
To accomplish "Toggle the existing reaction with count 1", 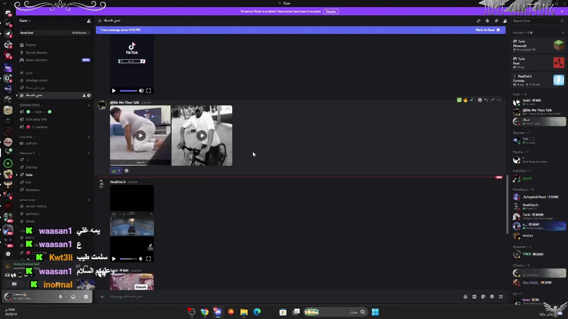I will coord(116,171).
